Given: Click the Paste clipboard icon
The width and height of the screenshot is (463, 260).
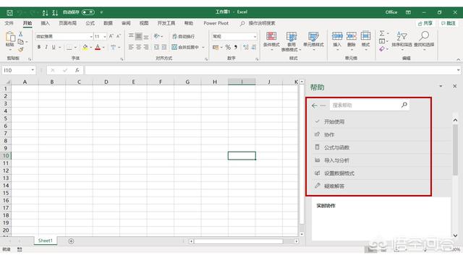Looking at the screenshot, I should (10, 37).
